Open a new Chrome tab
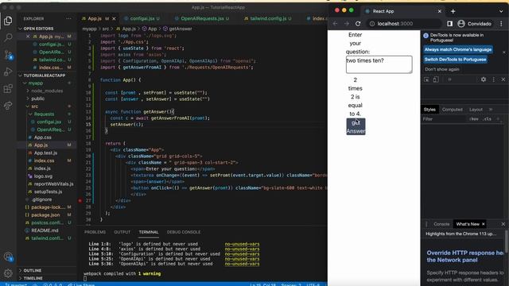The height and width of the screenshot is (286, 509). 453,11
